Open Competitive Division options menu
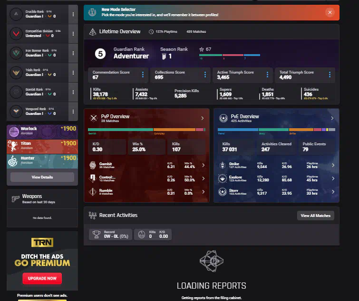Viewport: 359px width, 301px height. click(x=73, y=34)
